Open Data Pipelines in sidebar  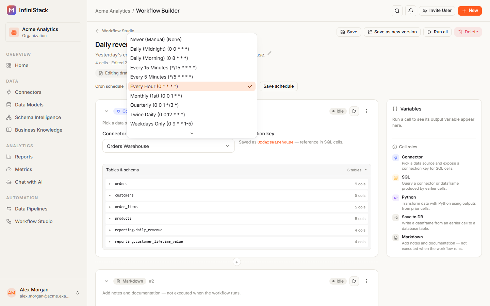pyautogui.click(x=44, y=209)
